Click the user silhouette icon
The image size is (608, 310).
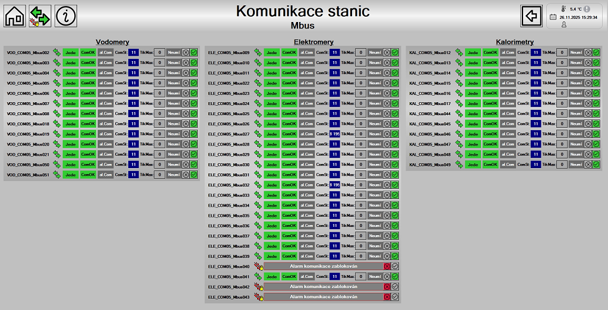coord(564,24)
